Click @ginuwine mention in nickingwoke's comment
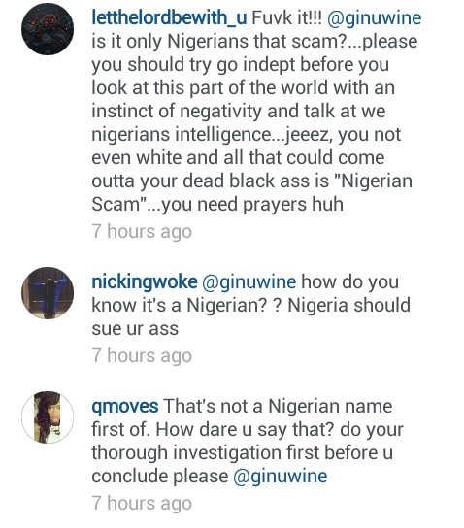Screen dimensions: 464x528 (249, 282)
